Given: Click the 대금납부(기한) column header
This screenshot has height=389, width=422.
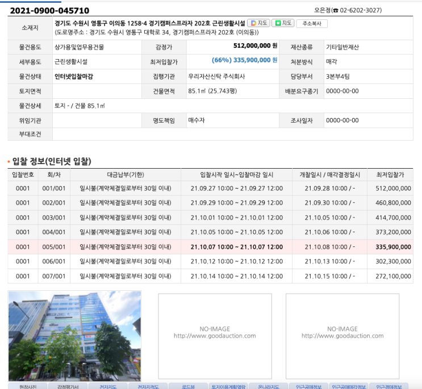Looking at the screenshot, I should 126,175.
